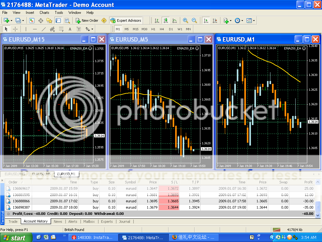The width and height of the screenshot is (322, 242).
Task: Zoom out of the chart
Action: pyautogui.click(x=194, y=20)
